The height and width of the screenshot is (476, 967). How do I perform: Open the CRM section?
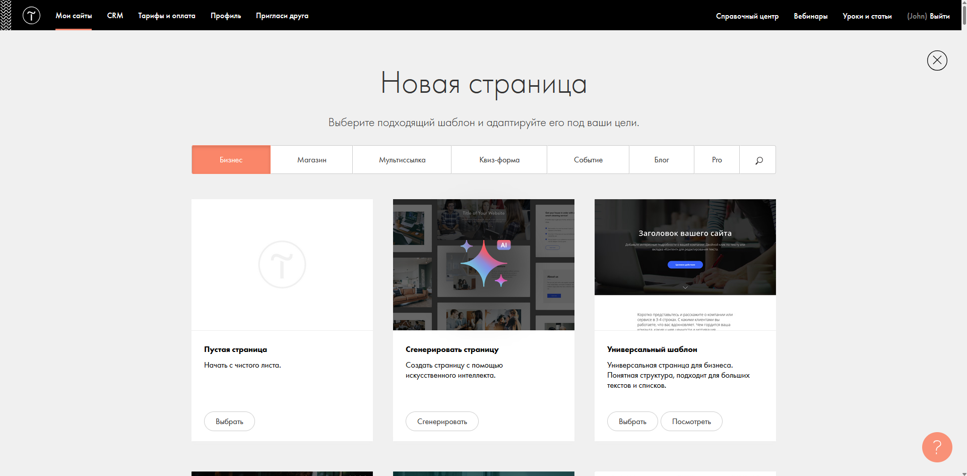coord(115,16)
